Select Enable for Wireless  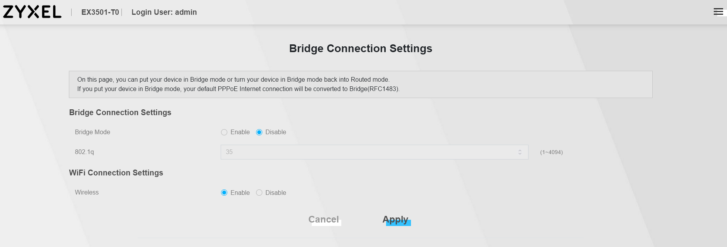point(224,193)
